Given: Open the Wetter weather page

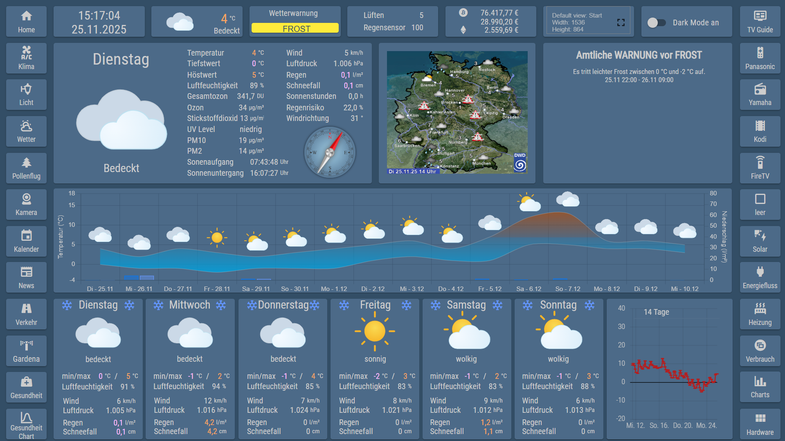Looking at the screenshot, I should click(x=26, y=131).
